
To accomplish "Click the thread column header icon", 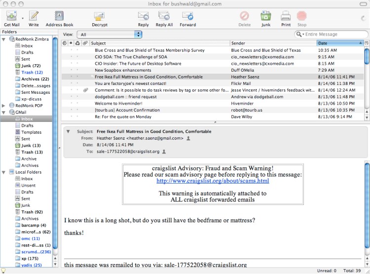I will click(x=65, y=43).
